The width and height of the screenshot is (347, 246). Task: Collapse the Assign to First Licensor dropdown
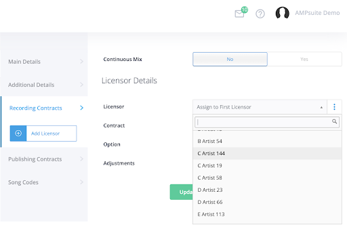(x=260, y=107)
